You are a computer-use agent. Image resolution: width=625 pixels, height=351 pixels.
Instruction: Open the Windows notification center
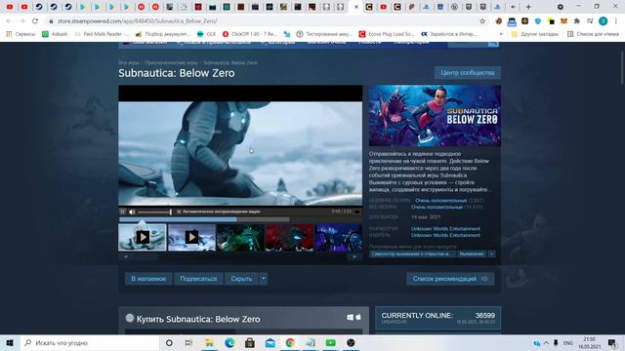(x=612, y=342)
